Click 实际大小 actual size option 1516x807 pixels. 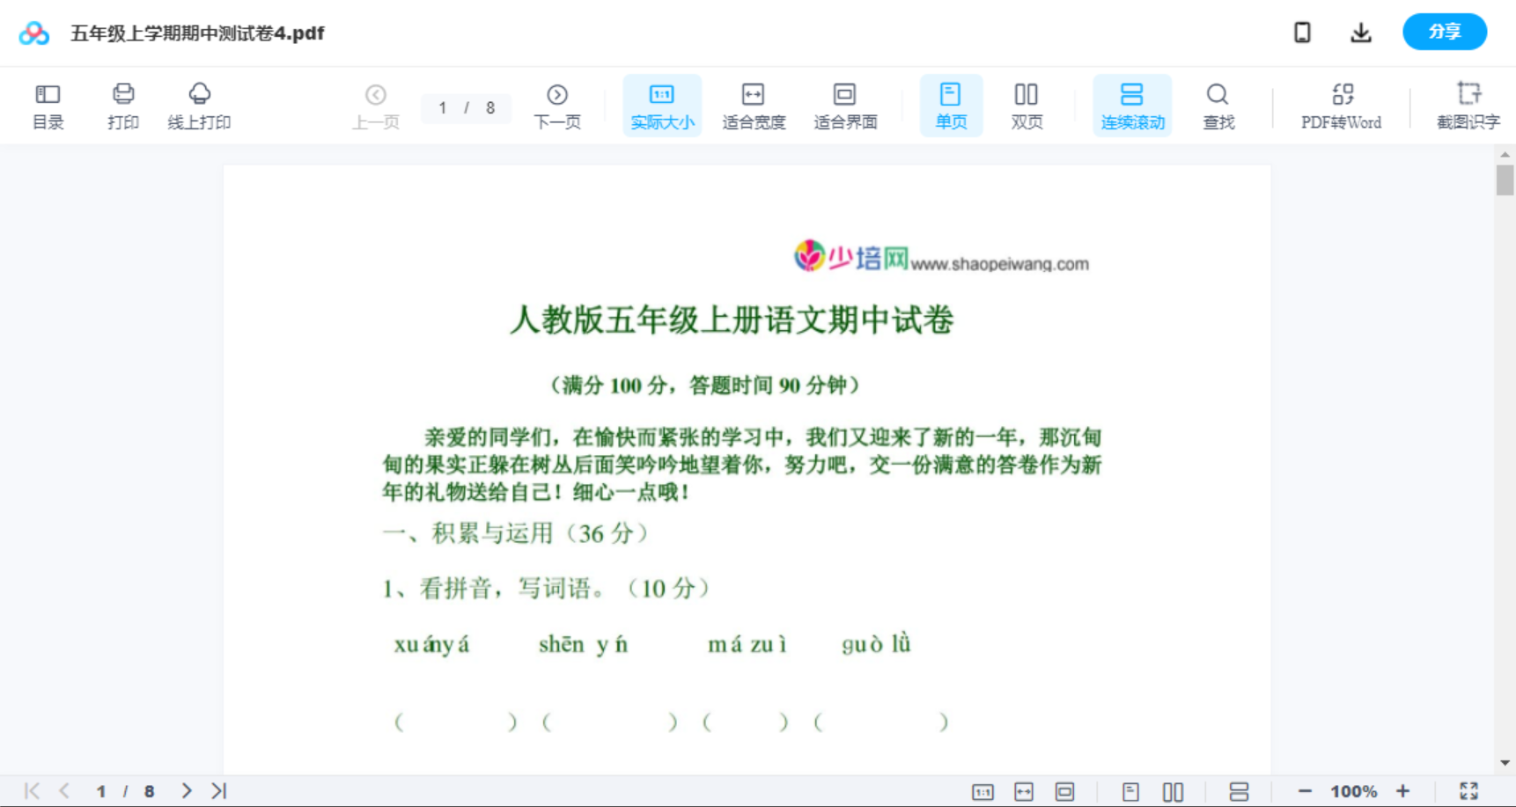662,106
